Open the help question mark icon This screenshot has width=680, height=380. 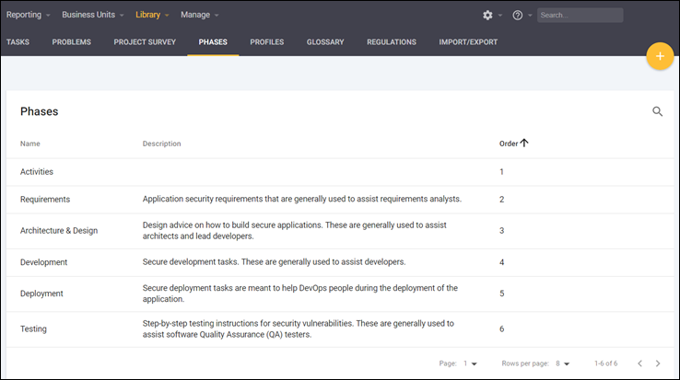click(517, 16)
